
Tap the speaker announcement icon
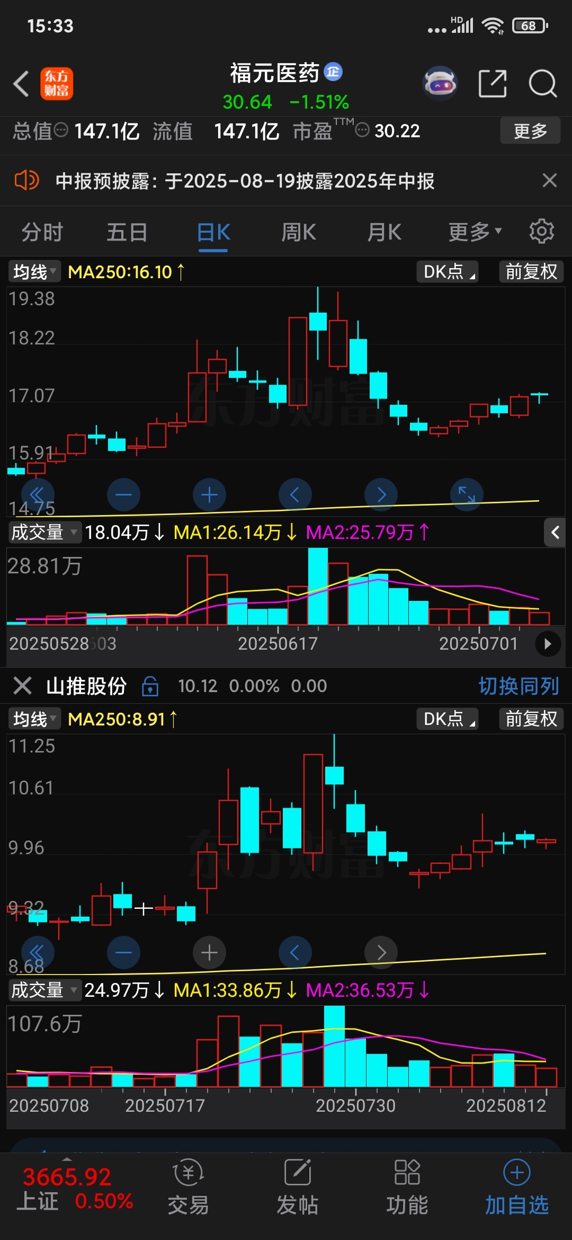(26, 181)
